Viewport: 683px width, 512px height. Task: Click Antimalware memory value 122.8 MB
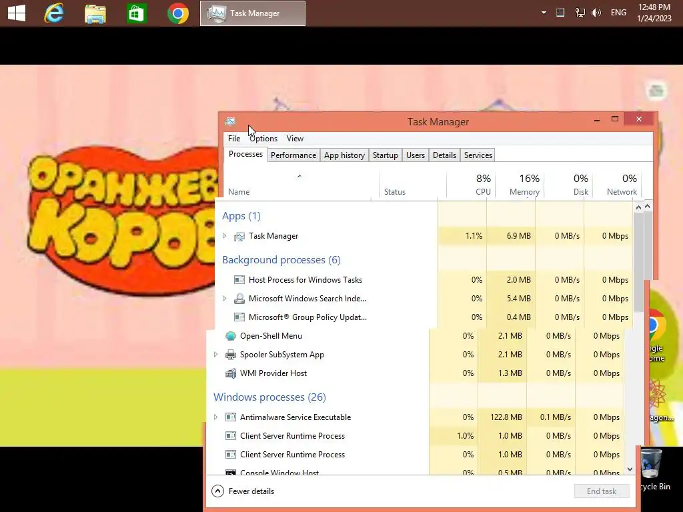click(506, 417)
